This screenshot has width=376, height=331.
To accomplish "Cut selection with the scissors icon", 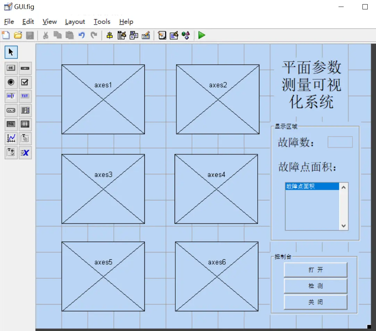I will 45,35.
